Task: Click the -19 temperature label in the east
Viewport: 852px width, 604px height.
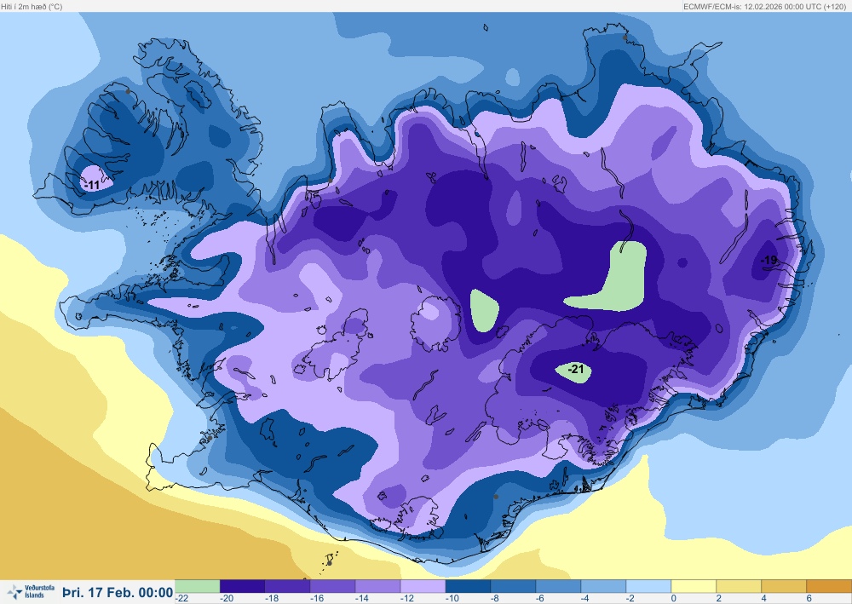Action: pyautogui.click(x=769, y=260)
